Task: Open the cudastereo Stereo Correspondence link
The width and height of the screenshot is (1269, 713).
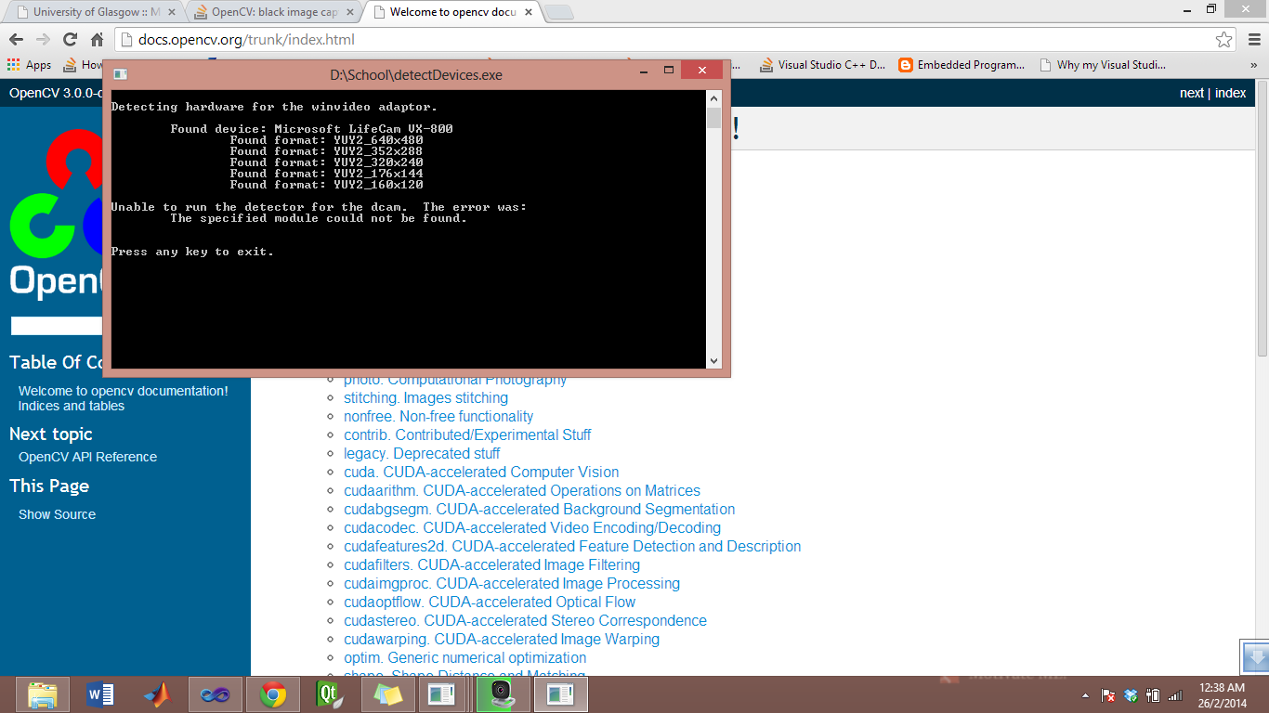Action: point(526,620)
